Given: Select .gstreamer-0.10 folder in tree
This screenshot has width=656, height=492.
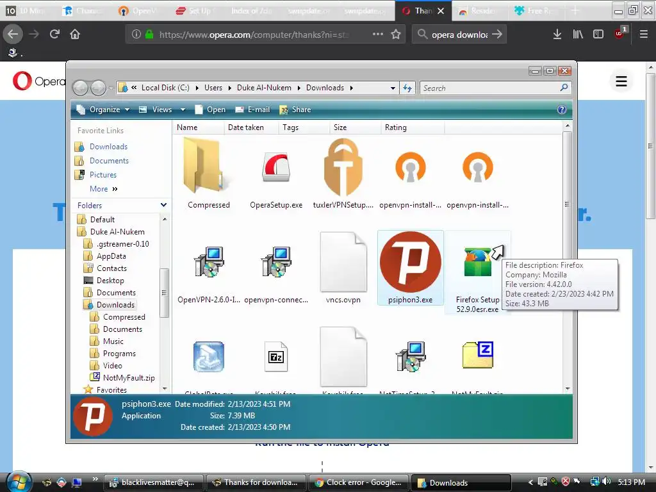Looking at the screenshot, I should point(122,244).
